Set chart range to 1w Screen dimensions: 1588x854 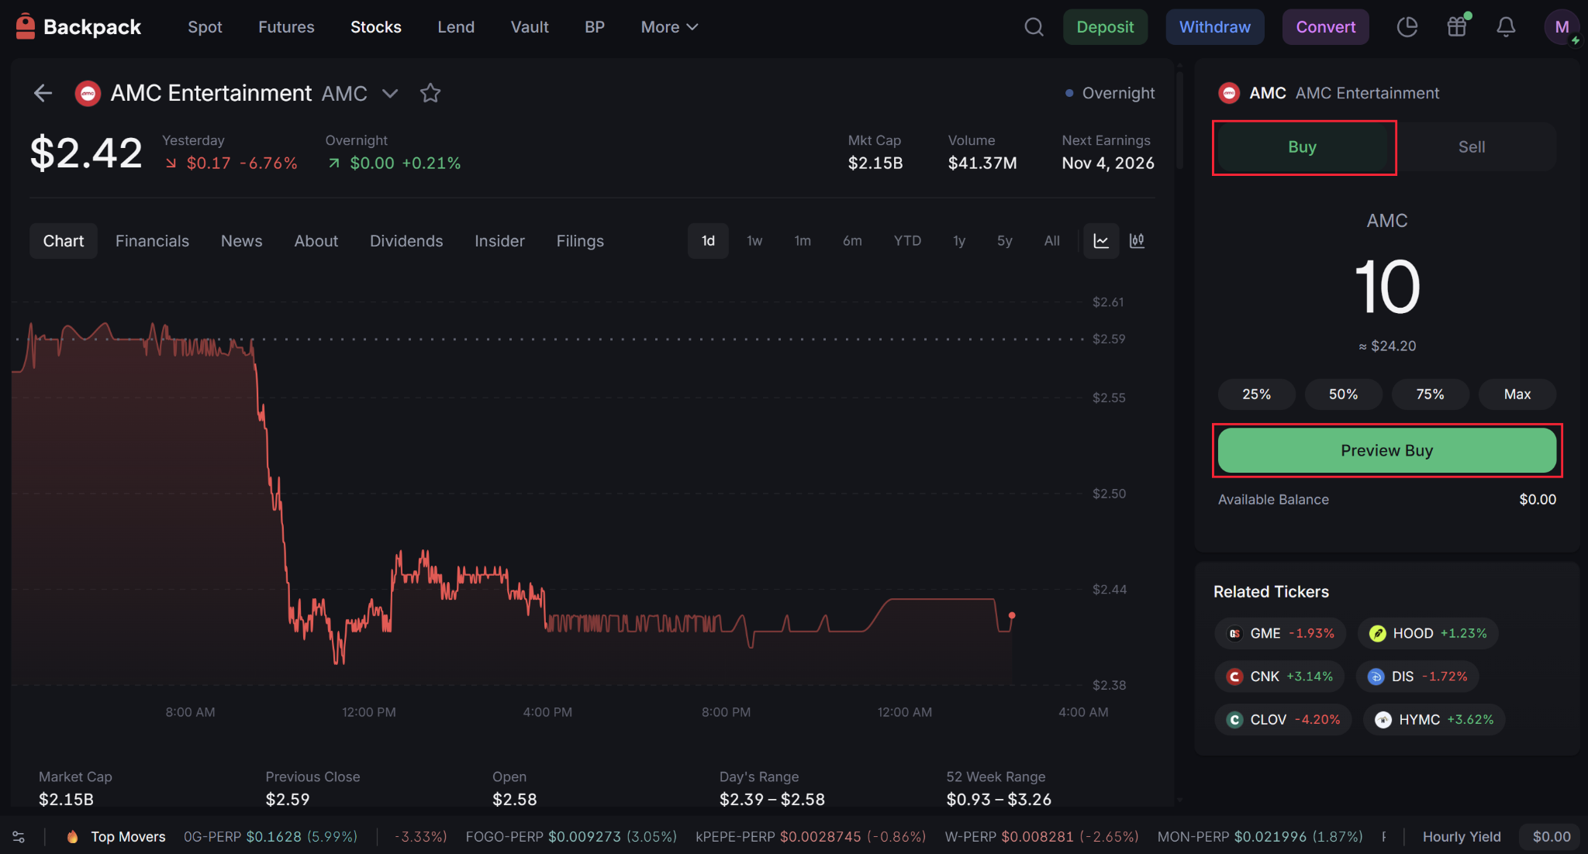[754, 241]
